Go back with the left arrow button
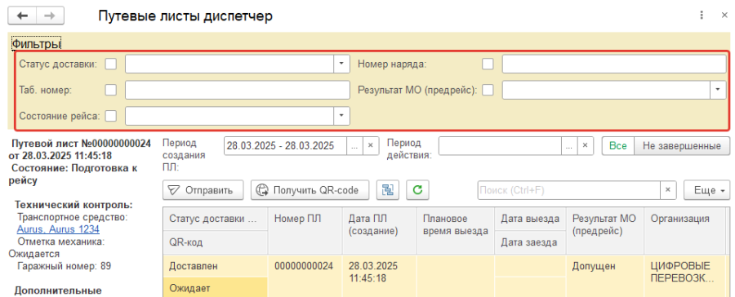This screenshot has height=297, width=735. 22,16
